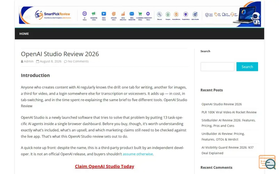Viewport: 279px width, 174px height.
Task: Open the SEO & Analytics chart icon
Action: coord(123,14)
